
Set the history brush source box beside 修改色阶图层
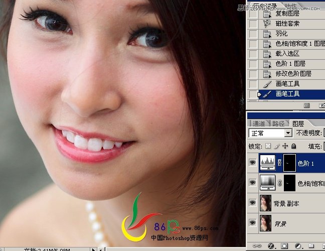(253, 74)
